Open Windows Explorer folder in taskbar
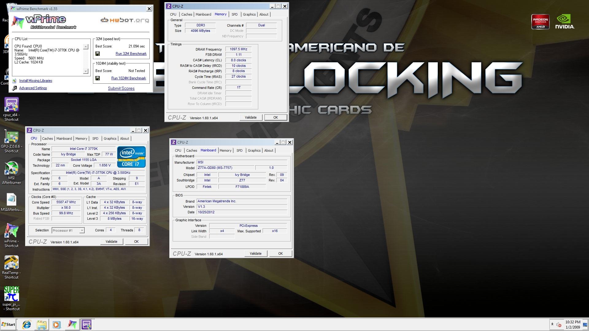This screenshot has height=331, width=589. coord(42,325)
